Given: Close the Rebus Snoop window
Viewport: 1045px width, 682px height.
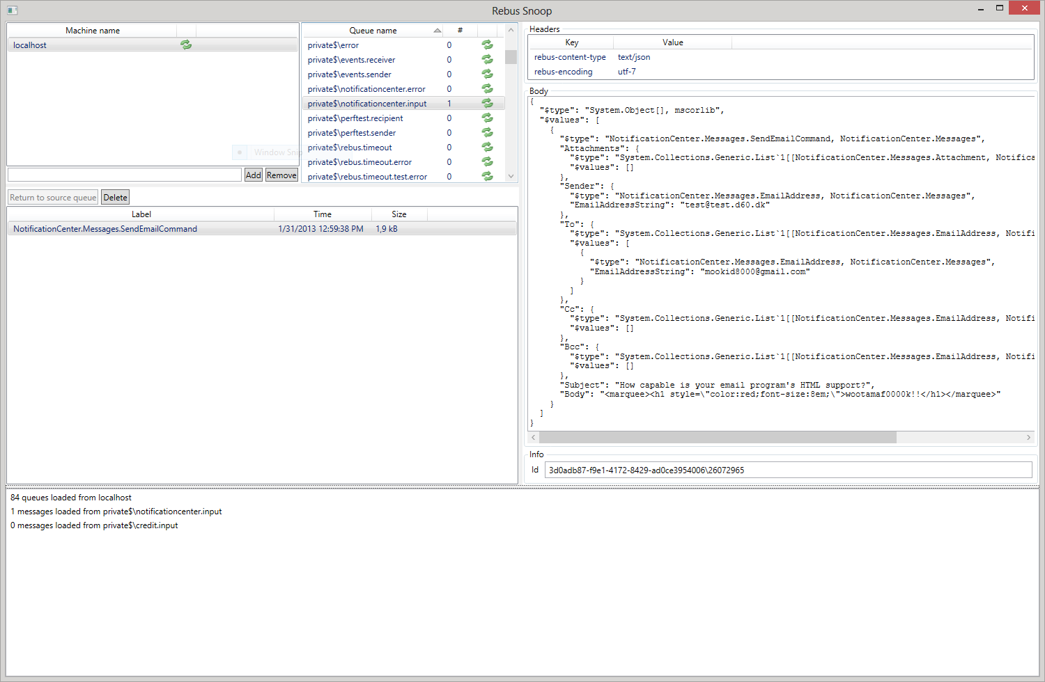Looking at the screenshot, I should coord(1024,8).
